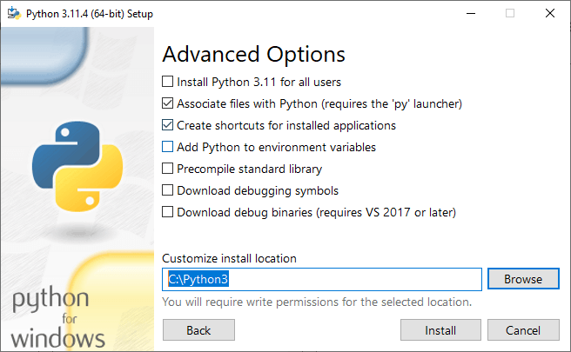Check Add Python to environment variables
This screenshot has width=571, height=352.
pyautogui.click(x=168, y=147)
